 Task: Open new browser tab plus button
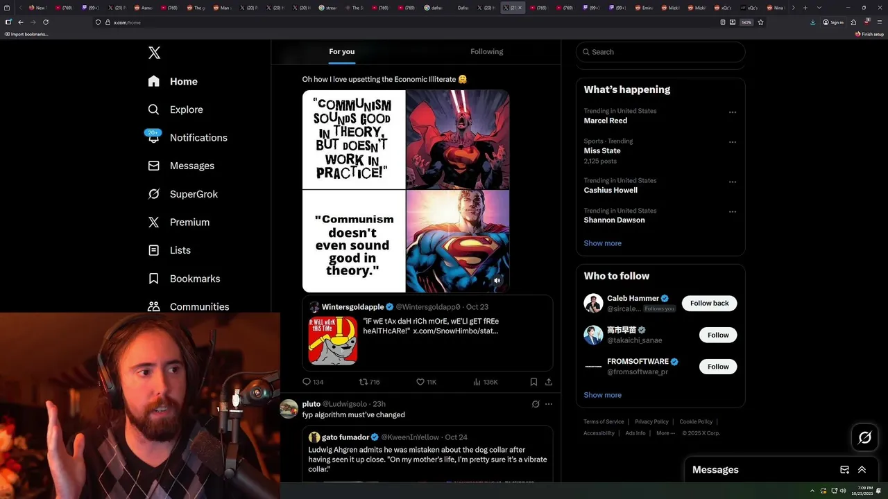[x=805, y=8]
